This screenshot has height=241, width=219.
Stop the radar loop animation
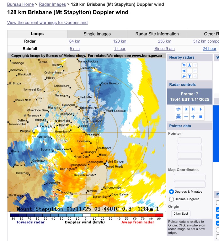201,117
